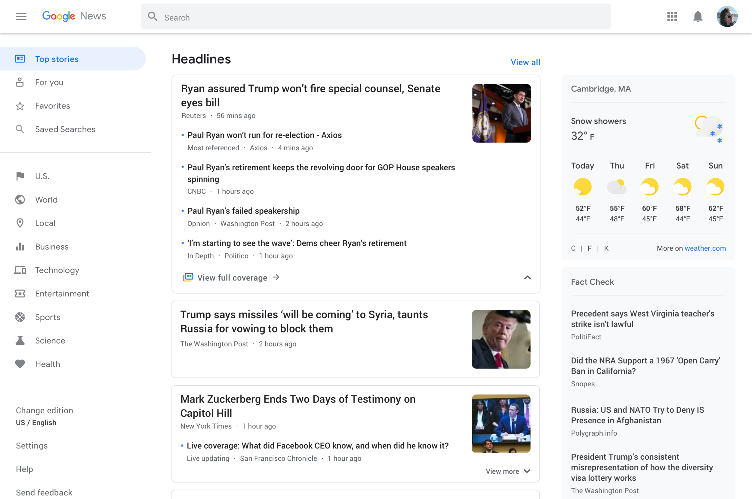Viewport: 752px width, 499px height.
Task: Open the Paul Ryan podium thumbnail
Action: [501, 113]
